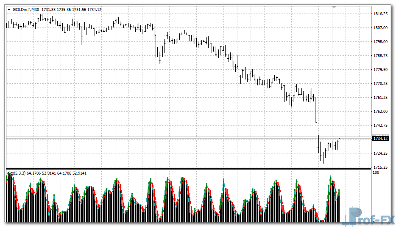
Task: Click the 1779.50 price scale label
Action: click(x=380, y=70)
